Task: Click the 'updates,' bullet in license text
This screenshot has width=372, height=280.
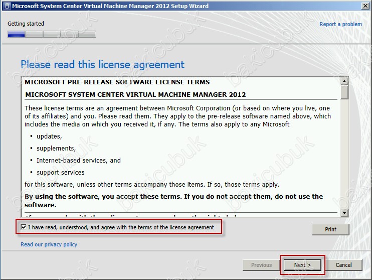Action: tap(49, 136)
